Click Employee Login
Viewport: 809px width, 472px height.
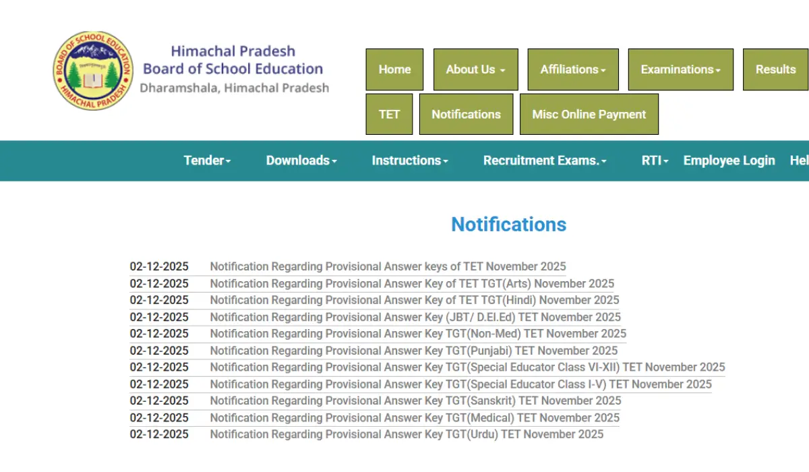tap(729, 160)
